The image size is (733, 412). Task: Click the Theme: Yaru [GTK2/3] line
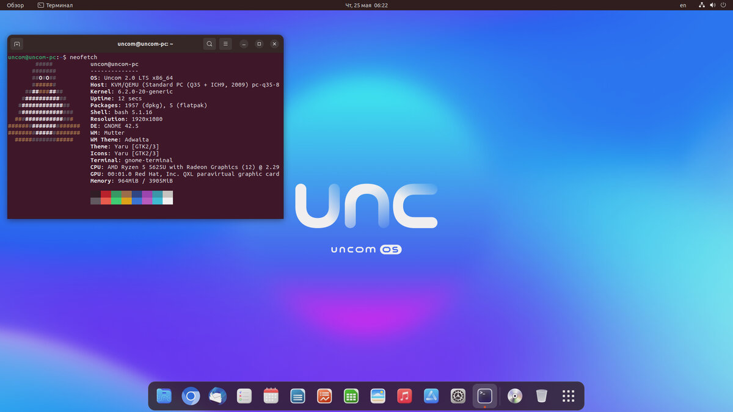point(125,146)
